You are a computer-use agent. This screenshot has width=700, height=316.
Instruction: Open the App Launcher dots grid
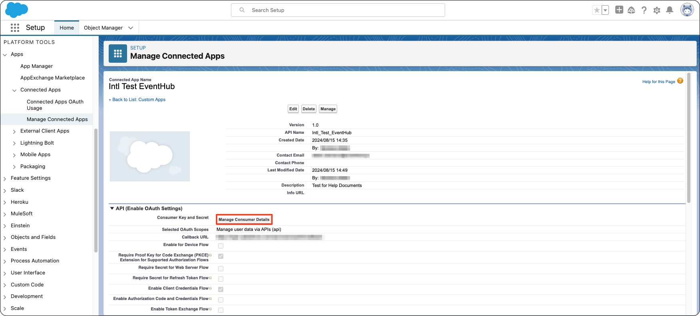[x=15, y=28]
